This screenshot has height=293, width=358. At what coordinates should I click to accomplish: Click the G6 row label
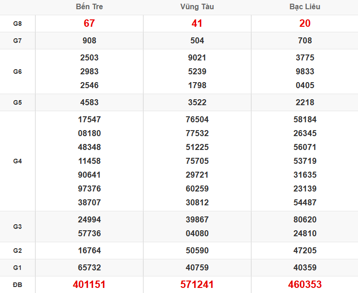click(18, 72)
